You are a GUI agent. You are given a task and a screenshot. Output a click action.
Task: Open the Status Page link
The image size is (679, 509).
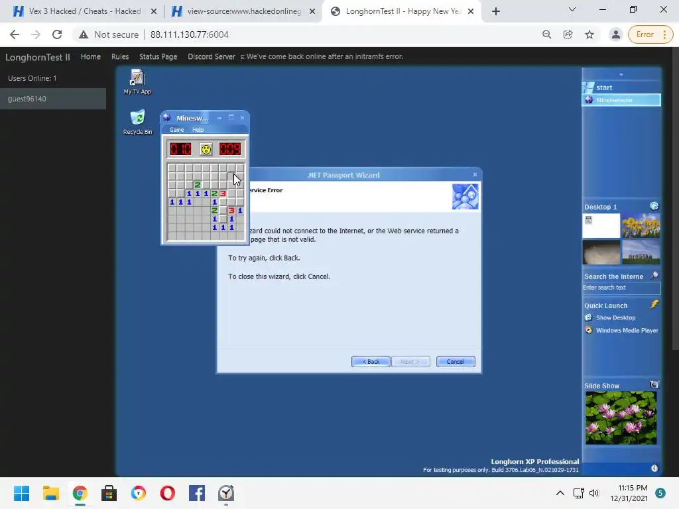click(x=158, y=57)
